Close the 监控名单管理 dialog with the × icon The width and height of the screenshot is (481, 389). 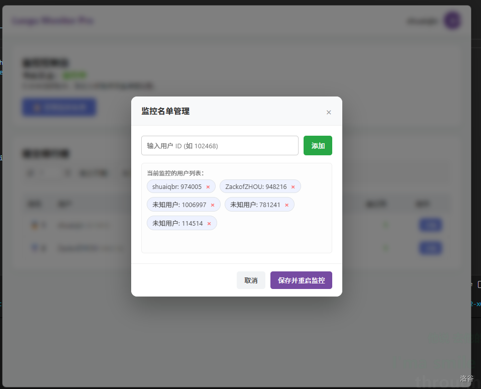(x=329, y=112)
